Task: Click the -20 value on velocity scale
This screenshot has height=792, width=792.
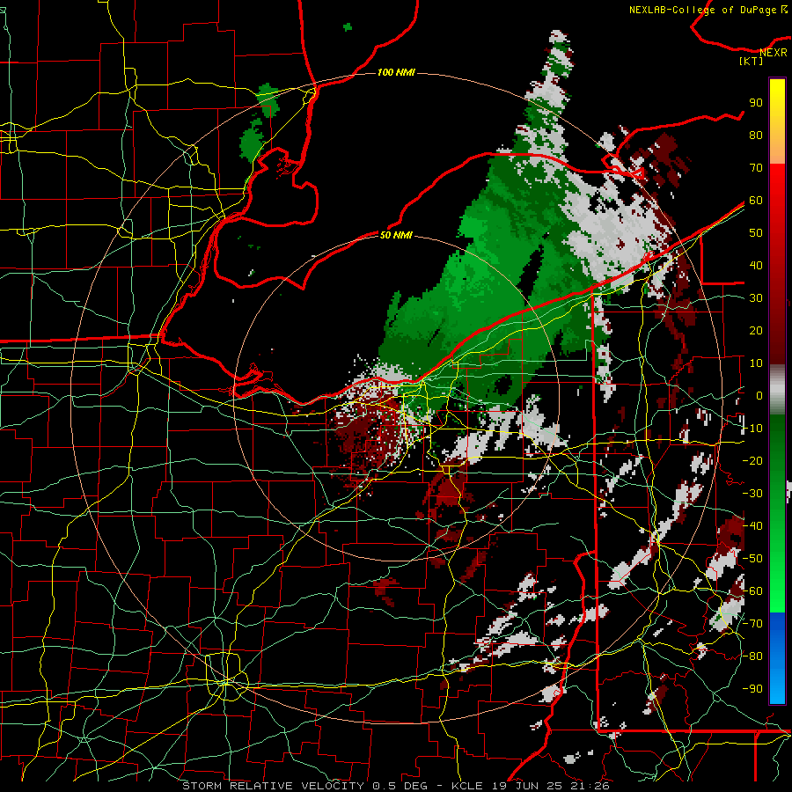Action: [x=752, y=461]
